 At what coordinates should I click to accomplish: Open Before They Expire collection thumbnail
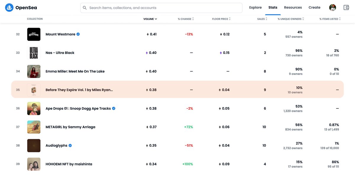click(x=34, y=90)
